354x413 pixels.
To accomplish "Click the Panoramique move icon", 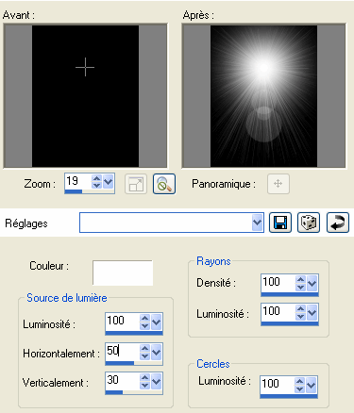I will coord(278,184).
